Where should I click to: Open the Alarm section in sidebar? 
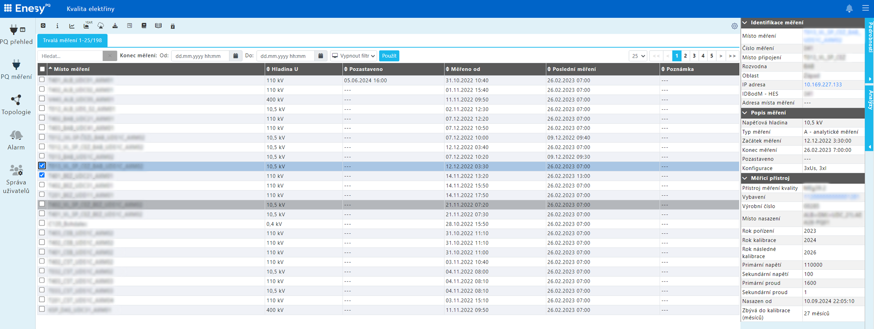click(16, 140)
